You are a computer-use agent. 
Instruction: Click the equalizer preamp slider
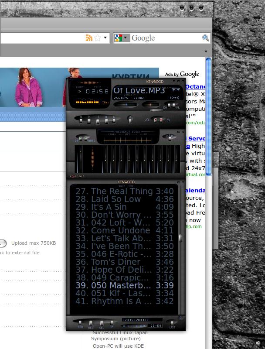click(x=81, y=159)
